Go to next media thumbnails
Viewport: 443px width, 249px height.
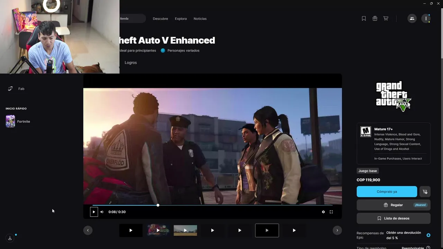(337, 230)
